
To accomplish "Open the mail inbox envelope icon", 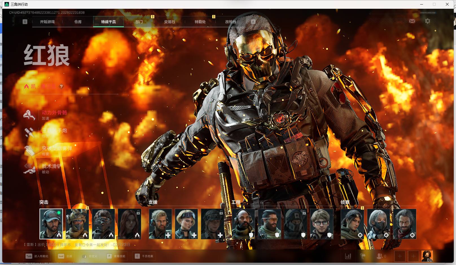I will (x=412, y=21).
